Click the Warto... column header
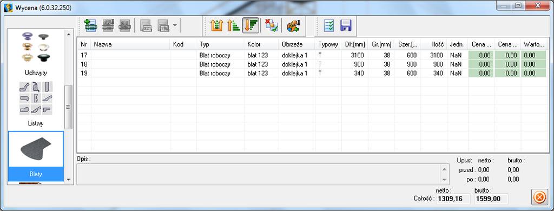This screenshot has height=211, width=554. click(x=534, y=44)
